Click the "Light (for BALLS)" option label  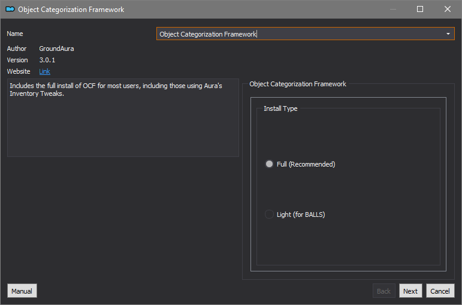coord(301,215)
